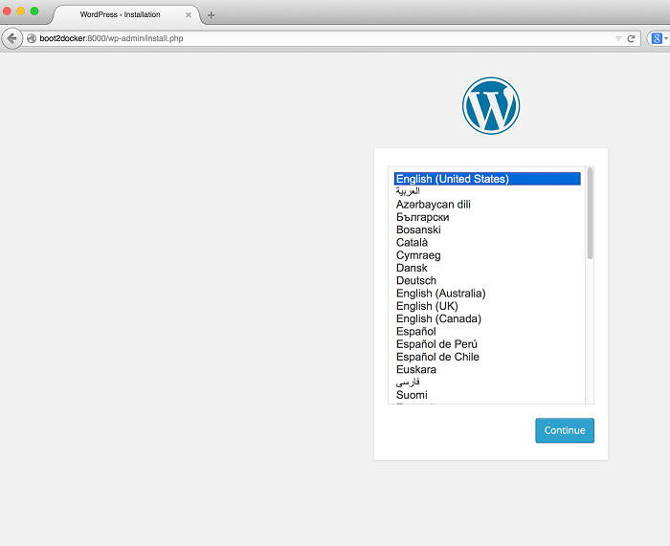This screenshot has height=546, width=670.
Task: Click the Google search engine icon
Action: 657,38
